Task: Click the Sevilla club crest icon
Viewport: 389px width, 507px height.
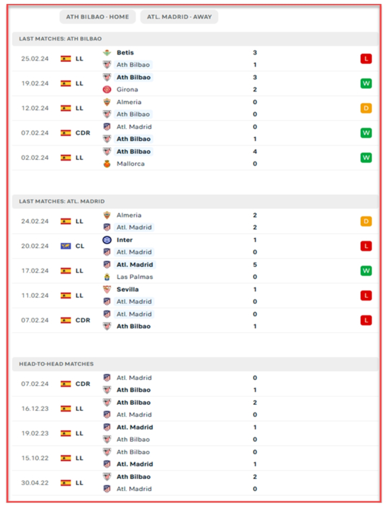Action: (x=107, y=289)
